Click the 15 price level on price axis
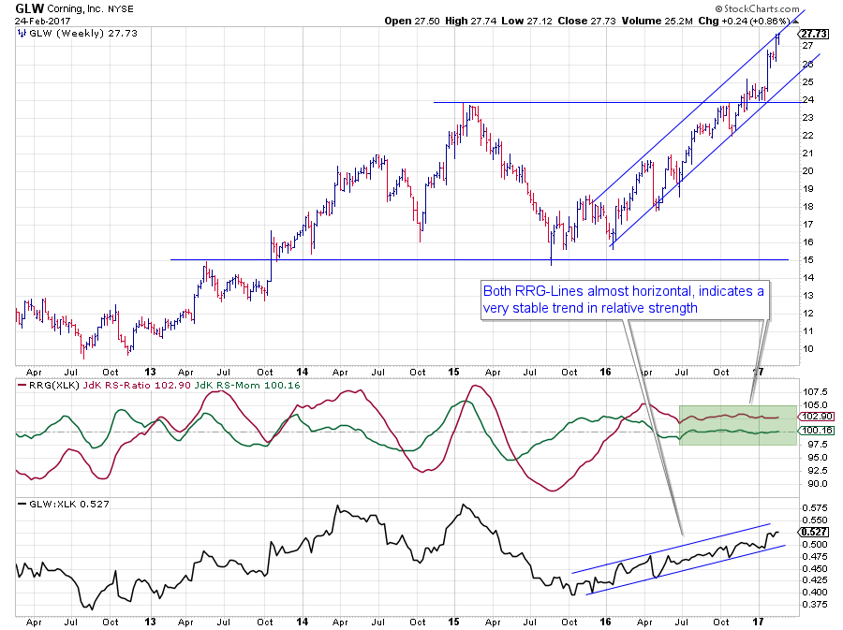The width and height of the screenshot is (843, 630). tap(807, 260)
